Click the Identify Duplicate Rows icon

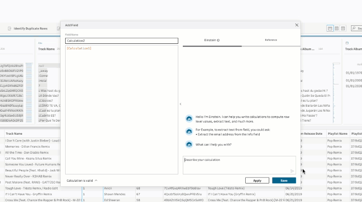coord(10,28)
